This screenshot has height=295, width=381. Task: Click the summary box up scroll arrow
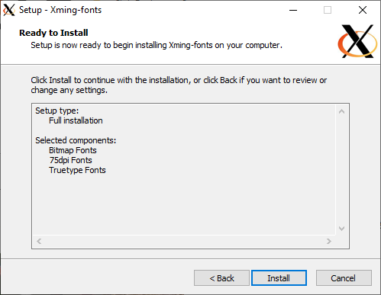pyautogui.click(x=342, y=111)
